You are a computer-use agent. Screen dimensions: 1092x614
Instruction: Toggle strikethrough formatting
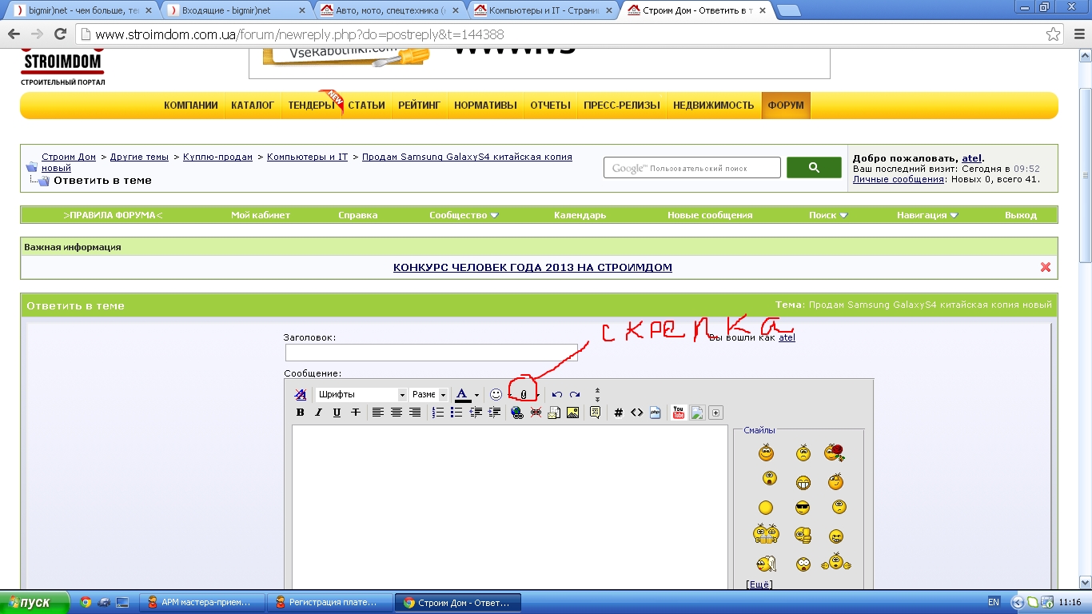click(356, 413)
